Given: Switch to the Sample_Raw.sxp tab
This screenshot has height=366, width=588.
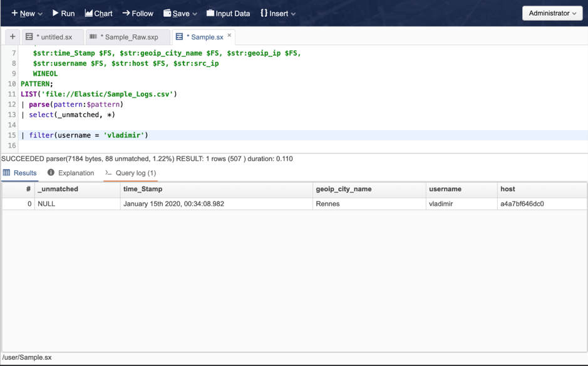Looking at the screenshot, I should click(128, 38).
